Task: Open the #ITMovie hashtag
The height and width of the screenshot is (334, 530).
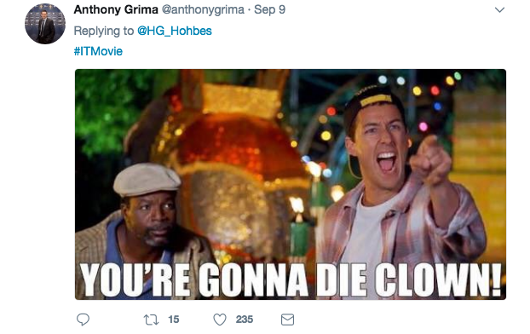Action: point(98,51)
